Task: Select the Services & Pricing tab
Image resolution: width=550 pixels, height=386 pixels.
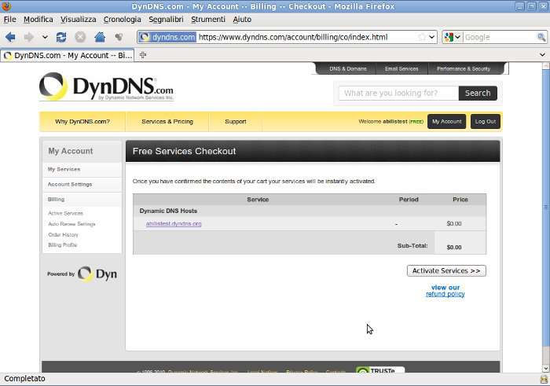Action: click(167, 122)
